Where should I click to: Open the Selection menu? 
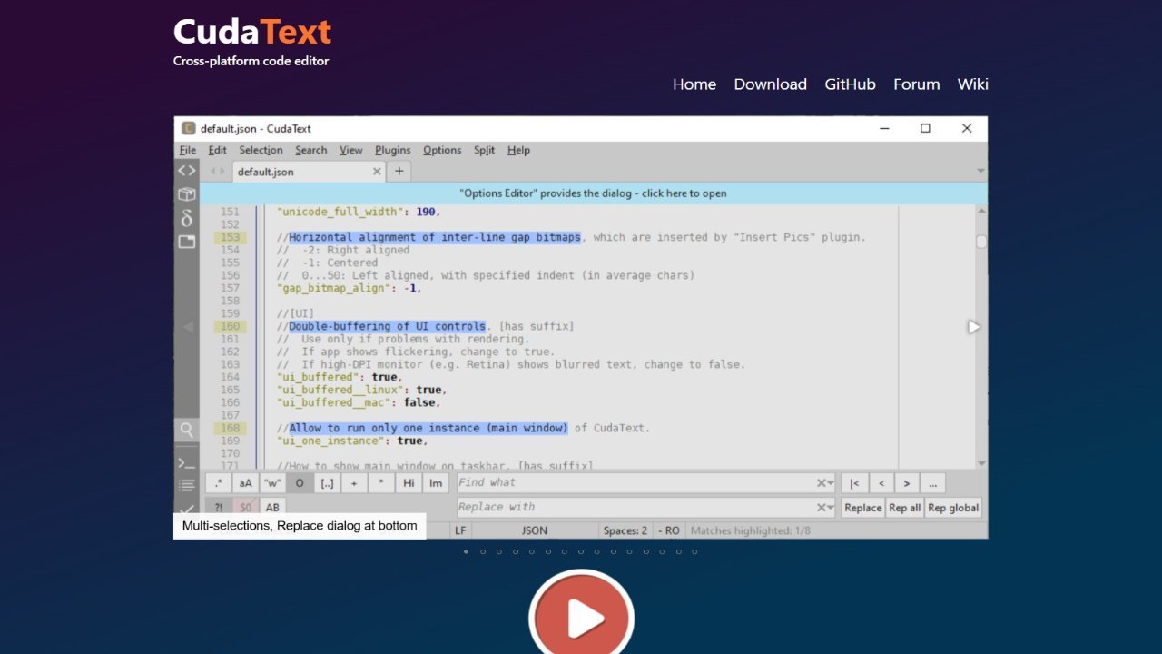[x=261, y=150]
